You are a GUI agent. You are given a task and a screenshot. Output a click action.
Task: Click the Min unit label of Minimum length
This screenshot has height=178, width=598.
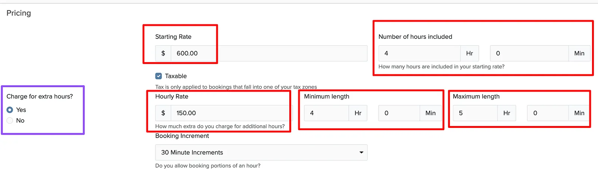[x=431, y=113]
